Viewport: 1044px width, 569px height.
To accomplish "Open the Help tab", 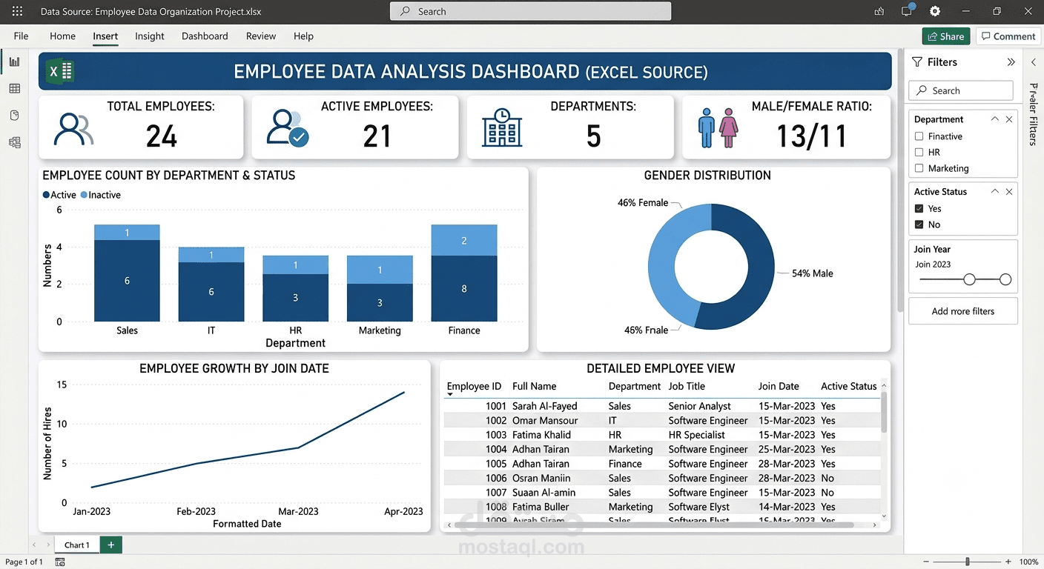I will click(x=303, y=36).
